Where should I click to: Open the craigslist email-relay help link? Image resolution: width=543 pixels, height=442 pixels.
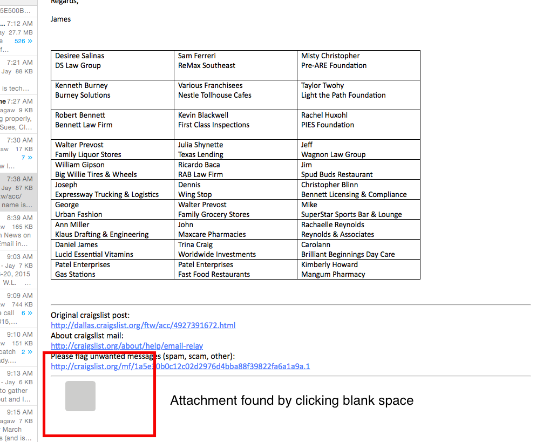(127, 346)
